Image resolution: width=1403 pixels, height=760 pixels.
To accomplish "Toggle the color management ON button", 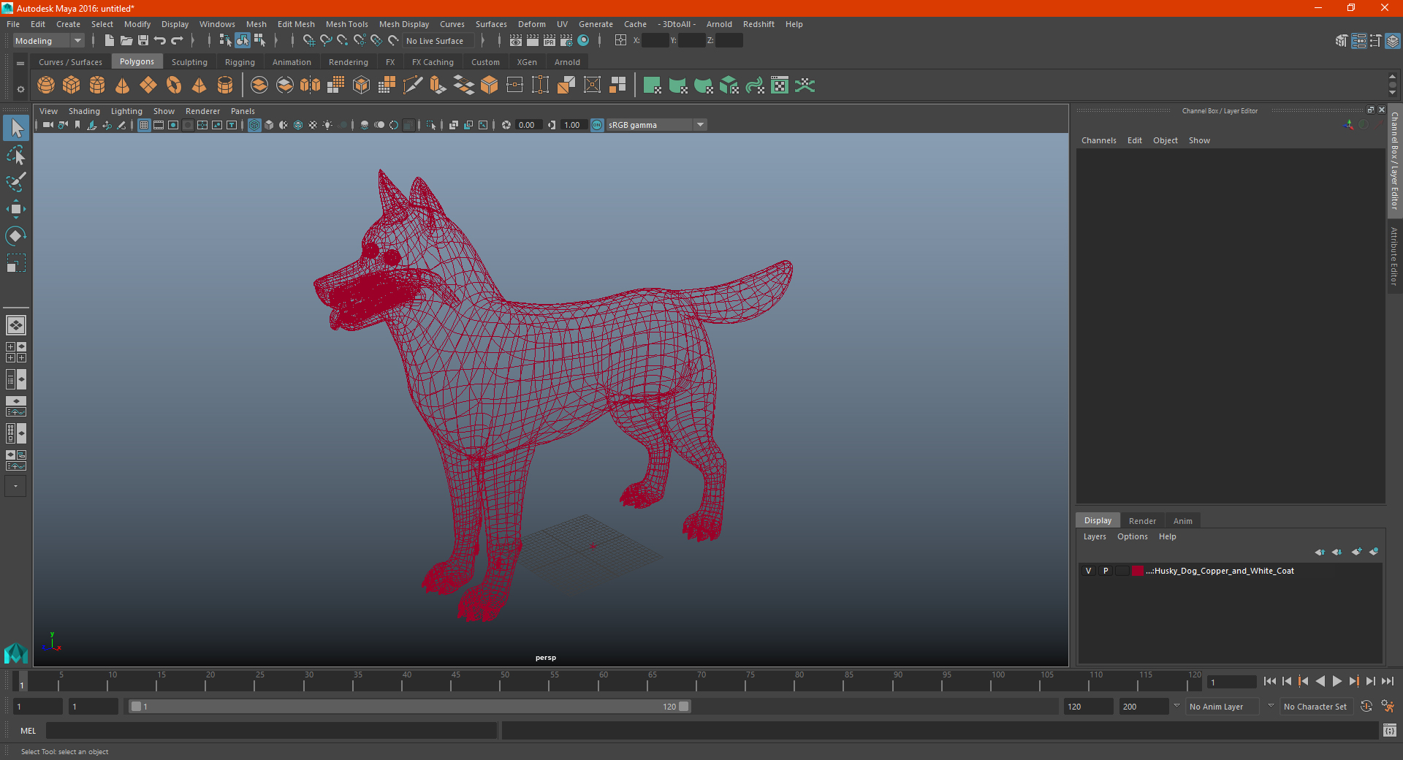I will (597, 125).
